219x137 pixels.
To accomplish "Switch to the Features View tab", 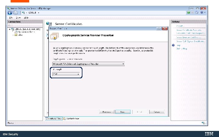I will [54, 118].
